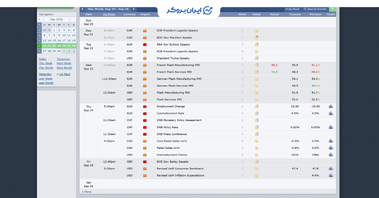
Task: Click Up Next in header bar
Action: [293, 9]
